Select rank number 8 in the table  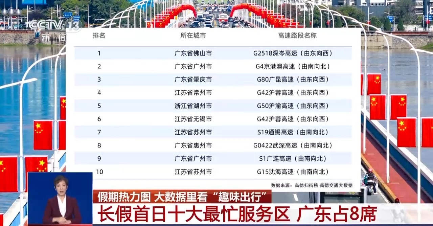[x=99, y=145]
